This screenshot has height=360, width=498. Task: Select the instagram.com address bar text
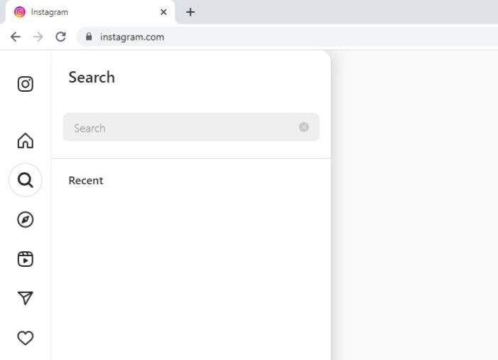tap(132, 37)
